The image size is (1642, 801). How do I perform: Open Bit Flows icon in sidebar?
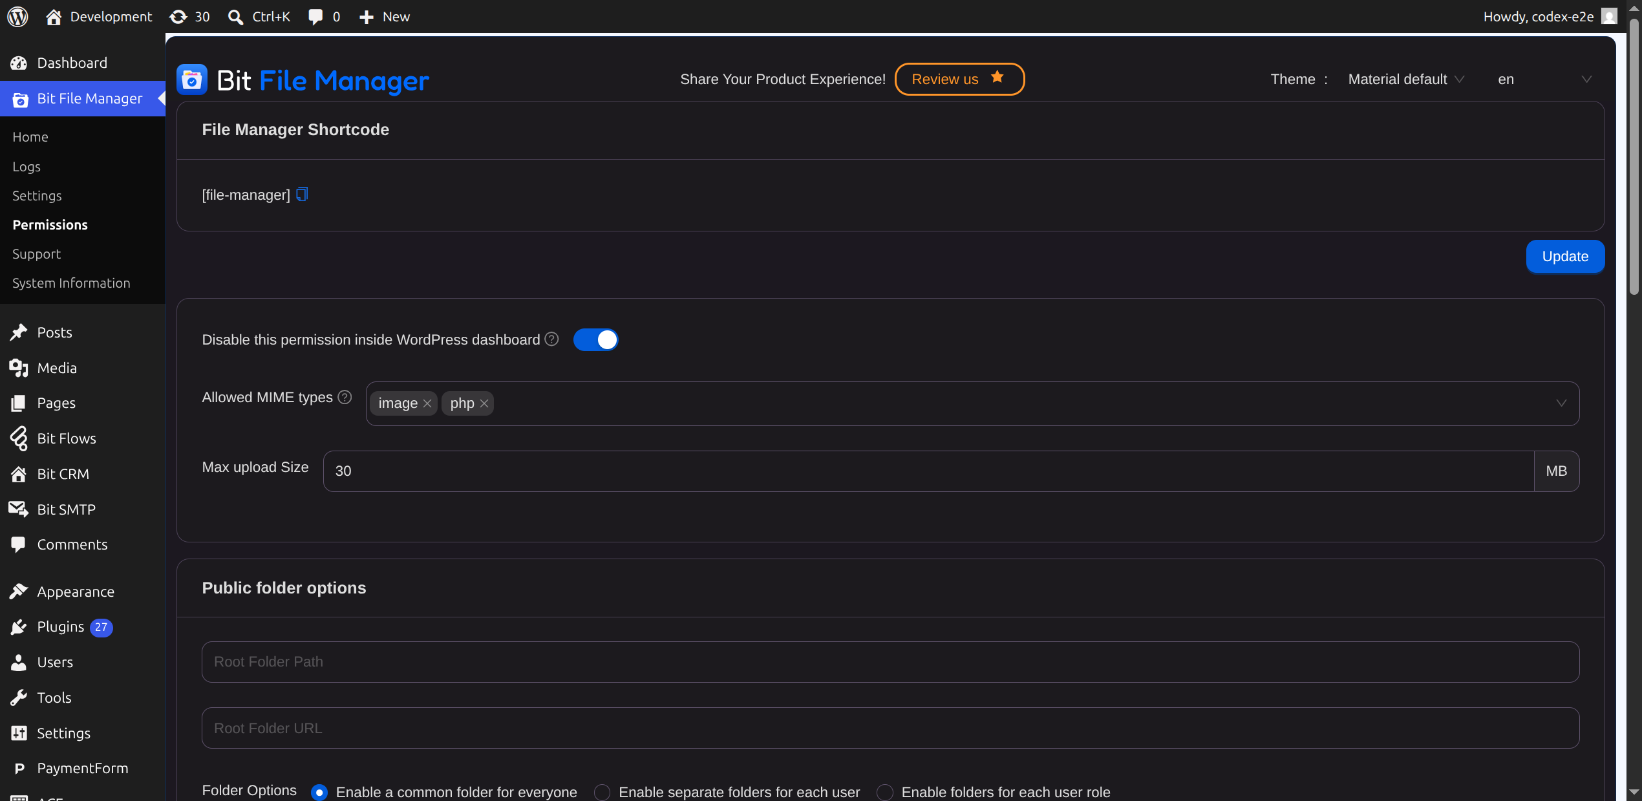(19, 438)
